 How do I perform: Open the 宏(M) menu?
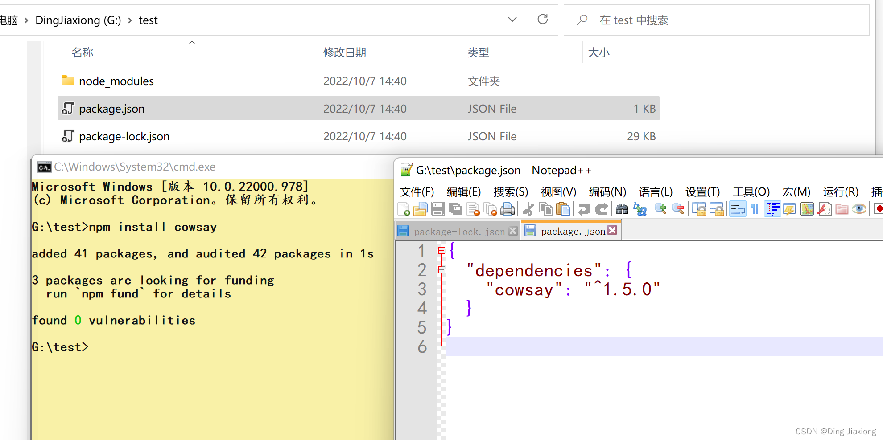(796, 192)
